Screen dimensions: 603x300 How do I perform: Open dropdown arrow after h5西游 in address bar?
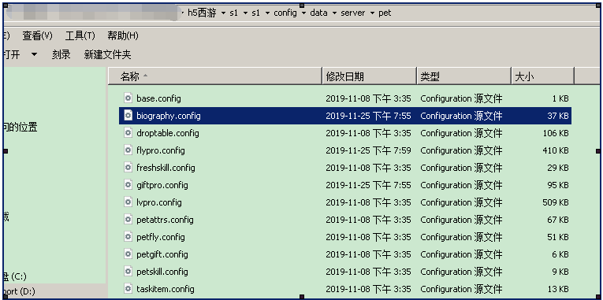223,13
